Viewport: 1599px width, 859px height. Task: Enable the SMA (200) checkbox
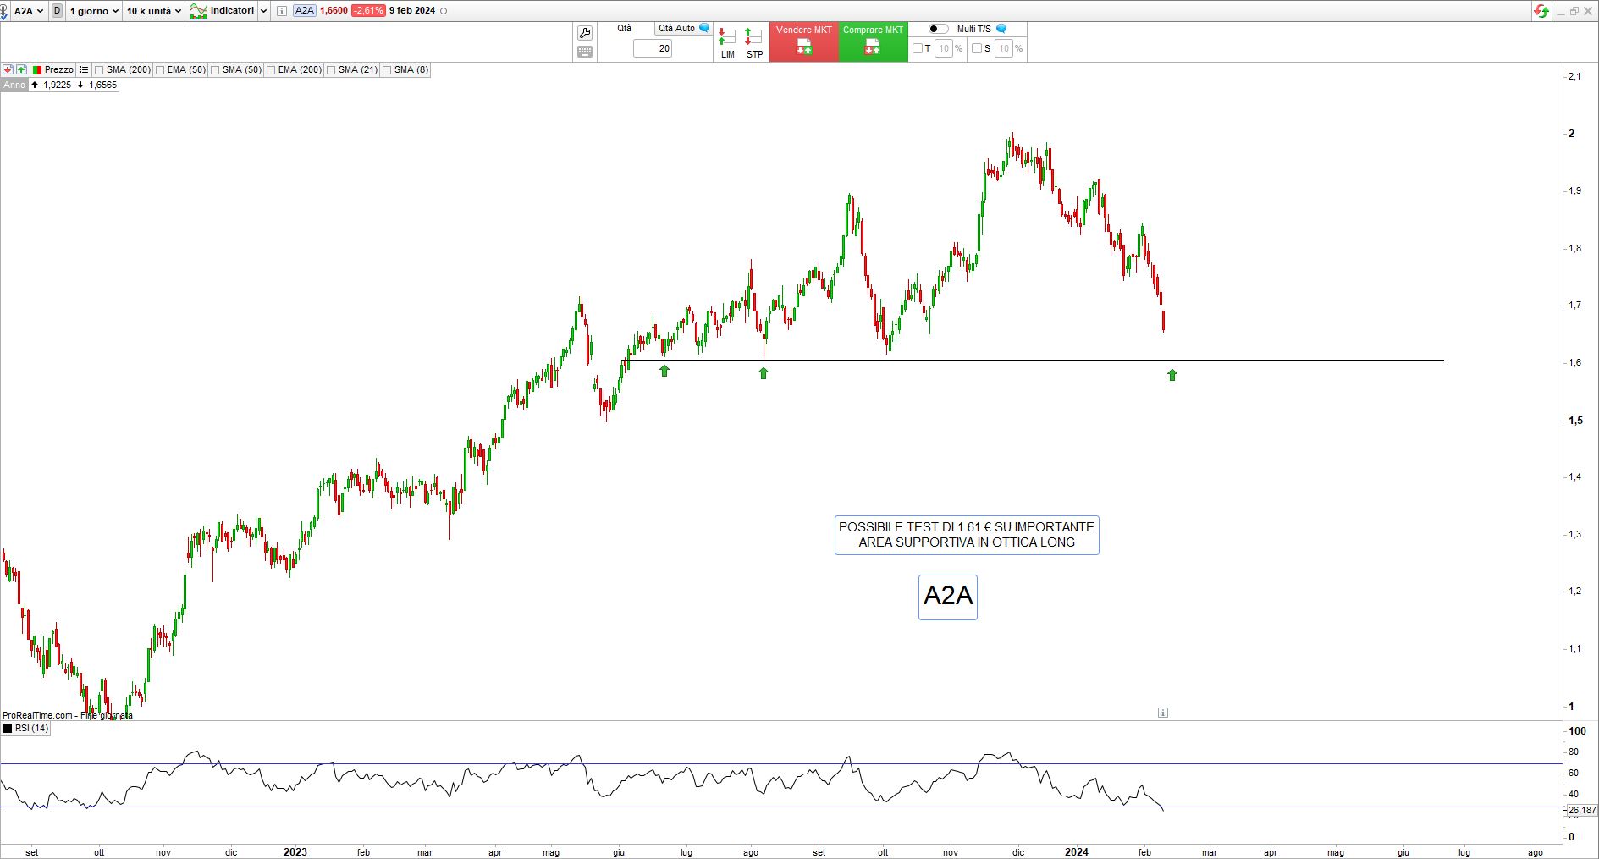100,70
